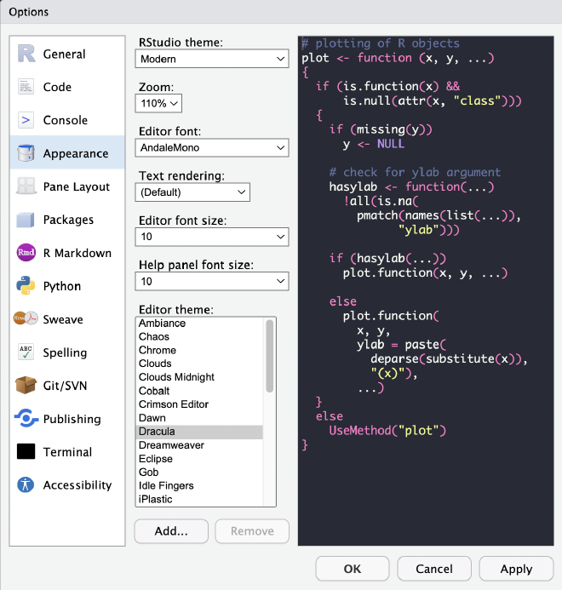Open the Packages box icon

[26, 220]
